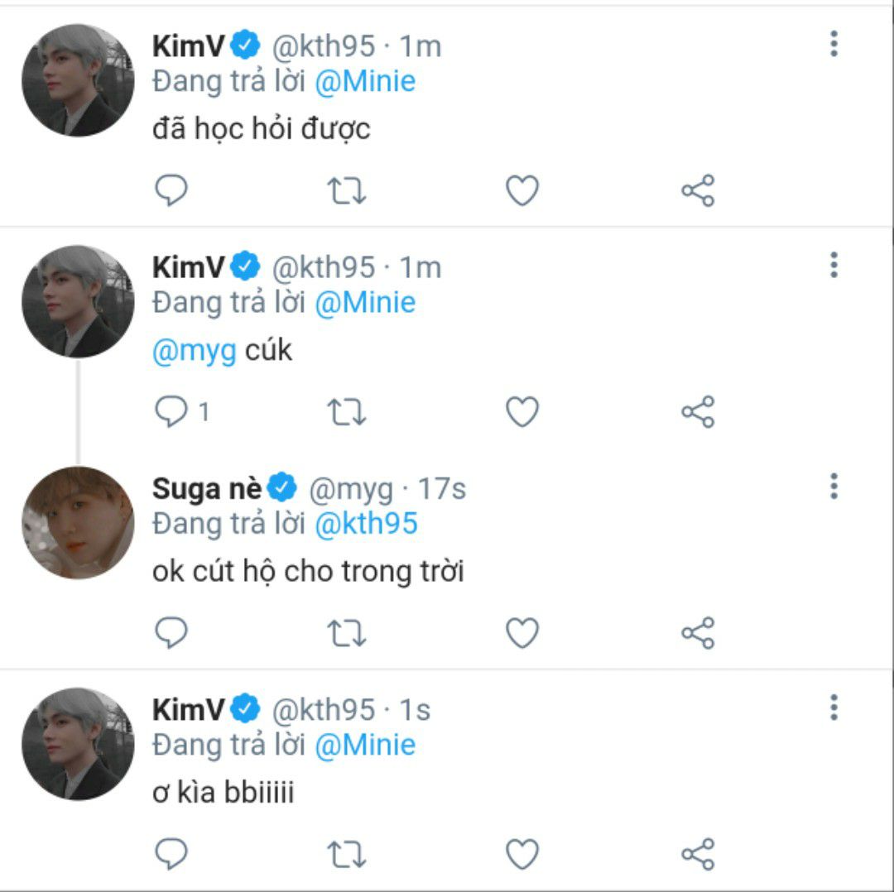Viewport: 894px width, 892px height.
Task: Like the 'đã học hỏi được' tweet
Action: [x=522, y=191]
